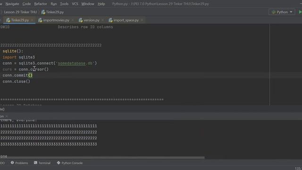
Task: Switch to the import_space.py tab
Action: click(x=126, y=20)
